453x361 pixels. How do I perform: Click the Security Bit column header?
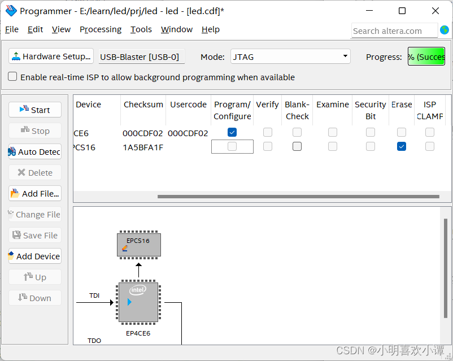tap(371, 110)
